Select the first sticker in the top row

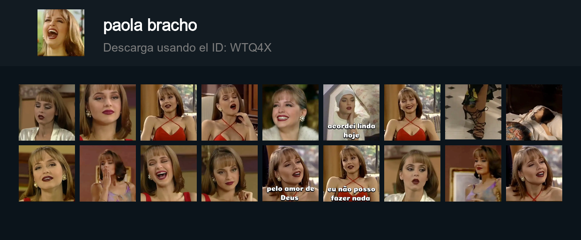tap(47, 112)
